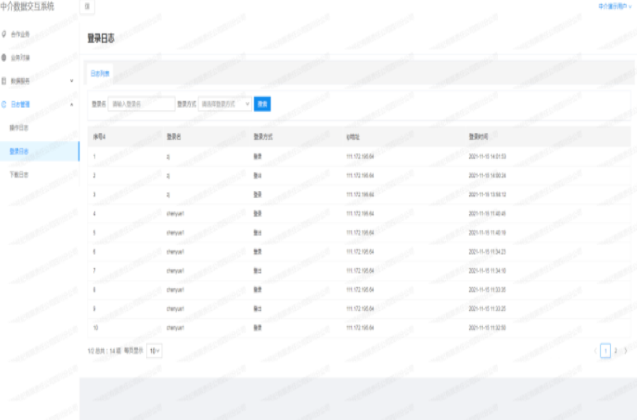Go to page 2 in pagination
Screen dimensions: 637x420
click(616, 350)
